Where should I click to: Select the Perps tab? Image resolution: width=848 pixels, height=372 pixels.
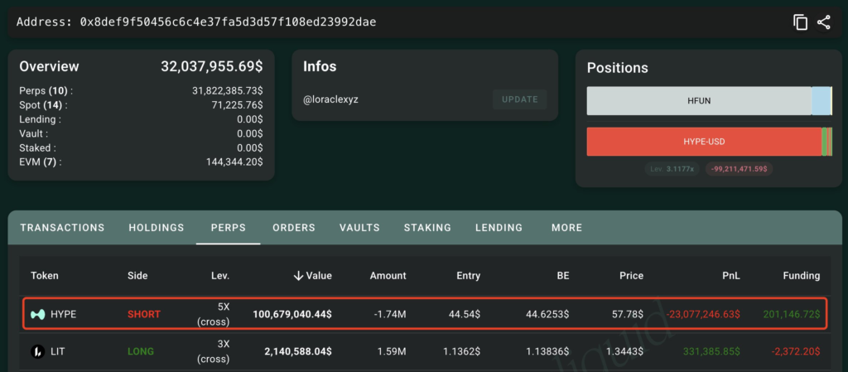click(x=229, y=228)
